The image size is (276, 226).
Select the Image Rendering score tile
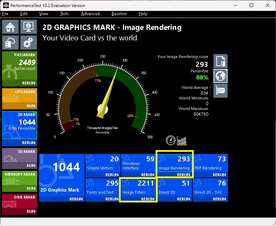(175, 163)
